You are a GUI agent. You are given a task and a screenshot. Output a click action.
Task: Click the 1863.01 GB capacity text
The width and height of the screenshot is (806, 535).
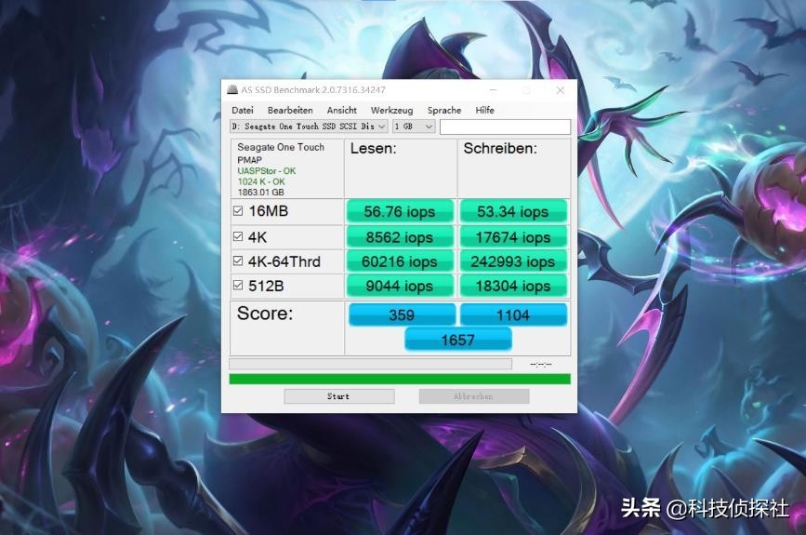click(260, 192)
